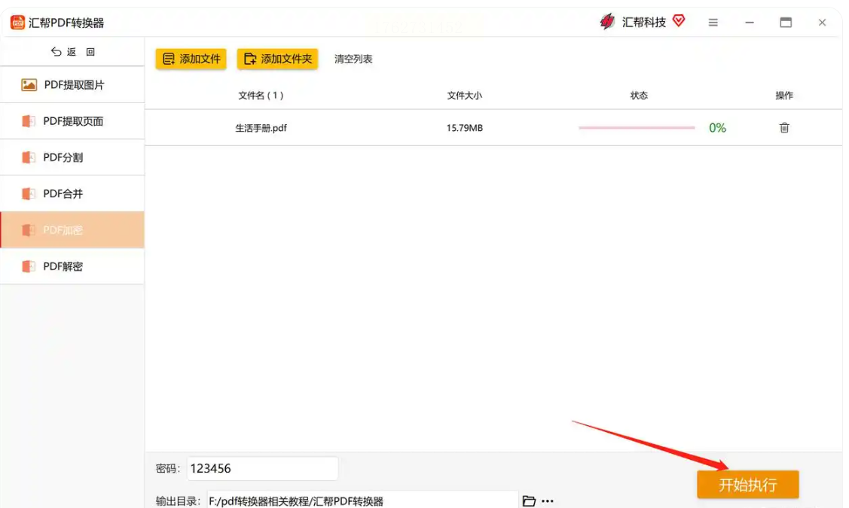Click the PDF提取图片 picture icon
Viewport: 849px width, 508px height.
pyautogui.click(x=29, y=85)
